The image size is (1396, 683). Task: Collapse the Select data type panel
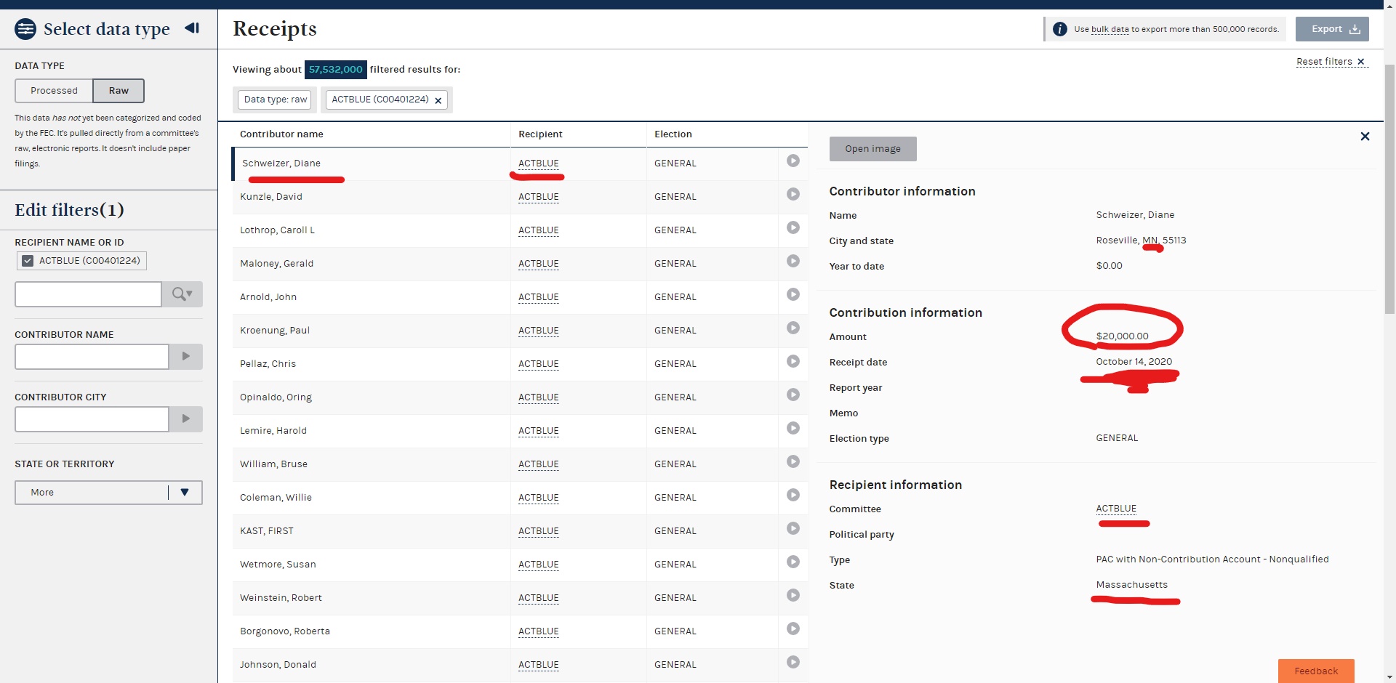click(192, 28)
